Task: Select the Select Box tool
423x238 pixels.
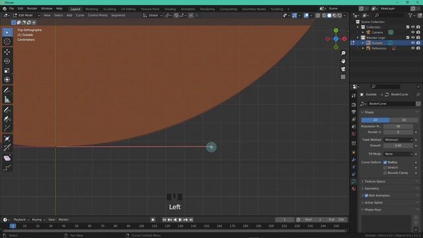Action: (x=7, y=32)
